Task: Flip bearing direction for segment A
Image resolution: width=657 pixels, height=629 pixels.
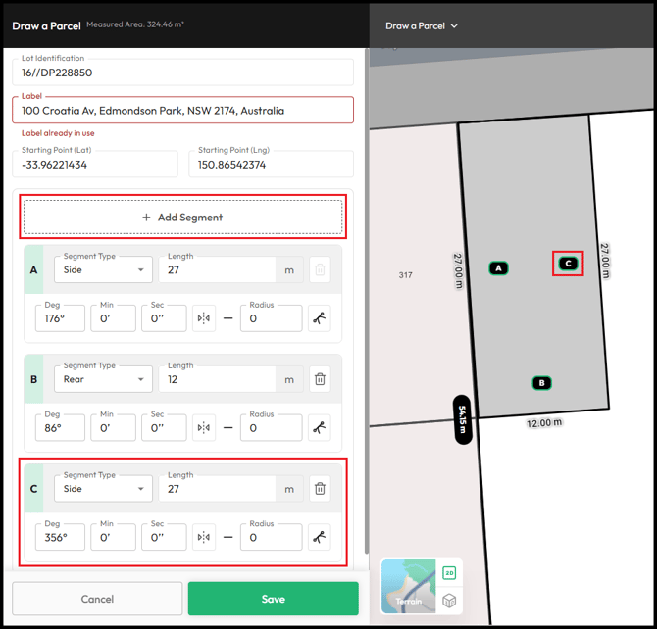Action: pos(204,318)
